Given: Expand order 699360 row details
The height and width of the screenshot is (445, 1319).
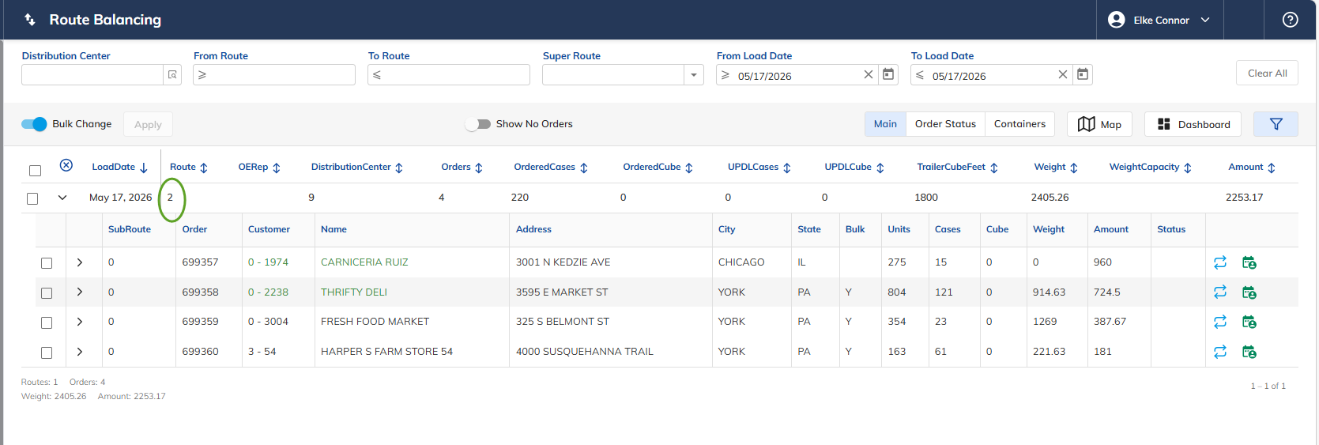Looking at the screenshot, I should [80, 352].
